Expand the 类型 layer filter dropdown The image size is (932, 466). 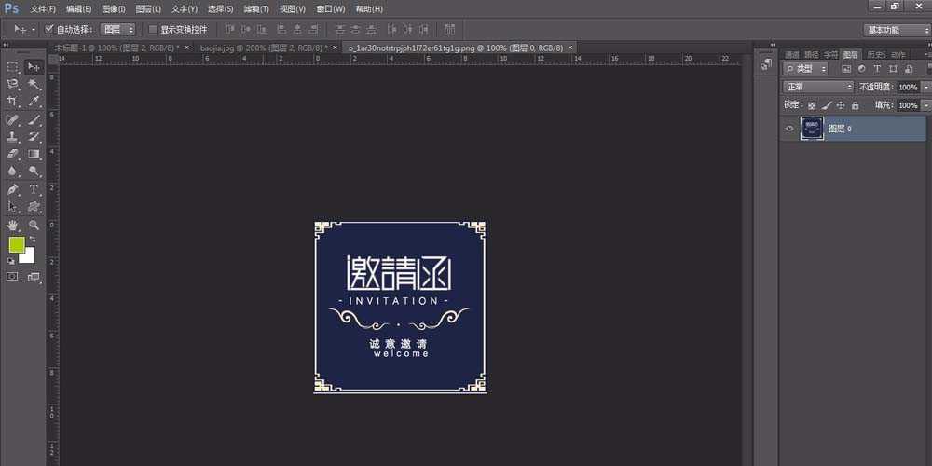(805, 68)
